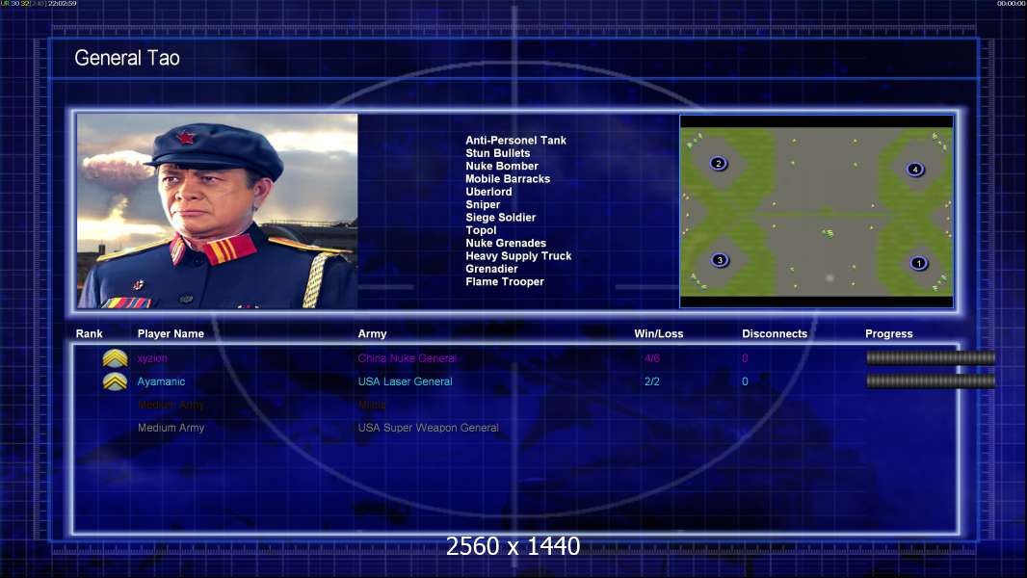
Task: Select player name "xyzion"
Action: 152,358
